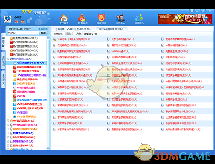Click tree scroll-down arrow button
Image resolution: width=215 pixels, height=164 pixels.
point(48,148)
